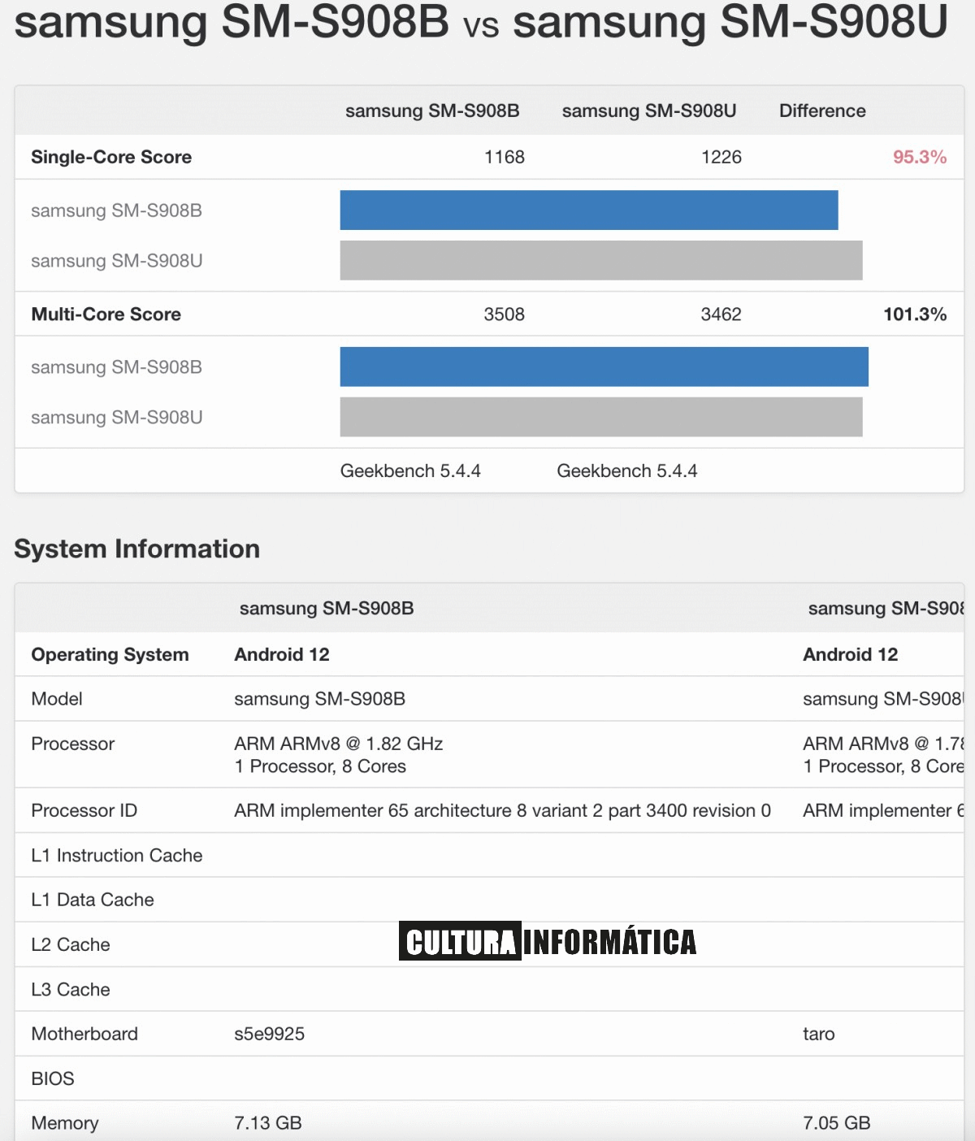Screen dimensions: 975x1141
Task: Select the samsung SM-S908U score column header
Action: [649, 111]
